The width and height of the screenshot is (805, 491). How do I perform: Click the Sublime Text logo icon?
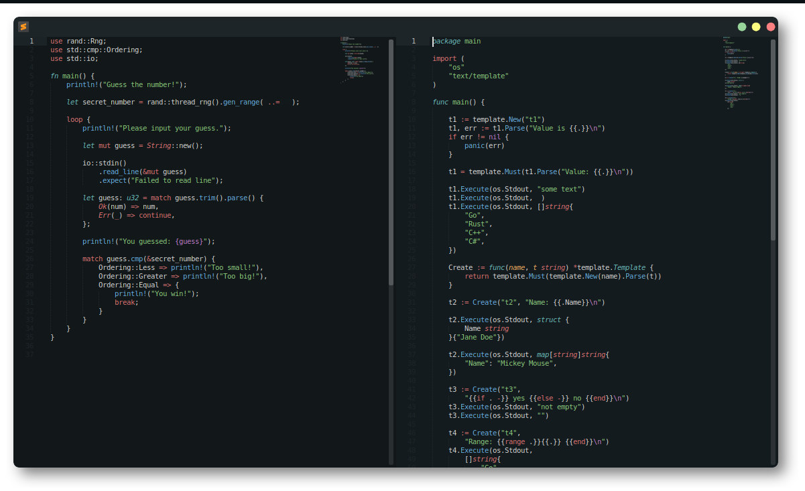(23, 27)
